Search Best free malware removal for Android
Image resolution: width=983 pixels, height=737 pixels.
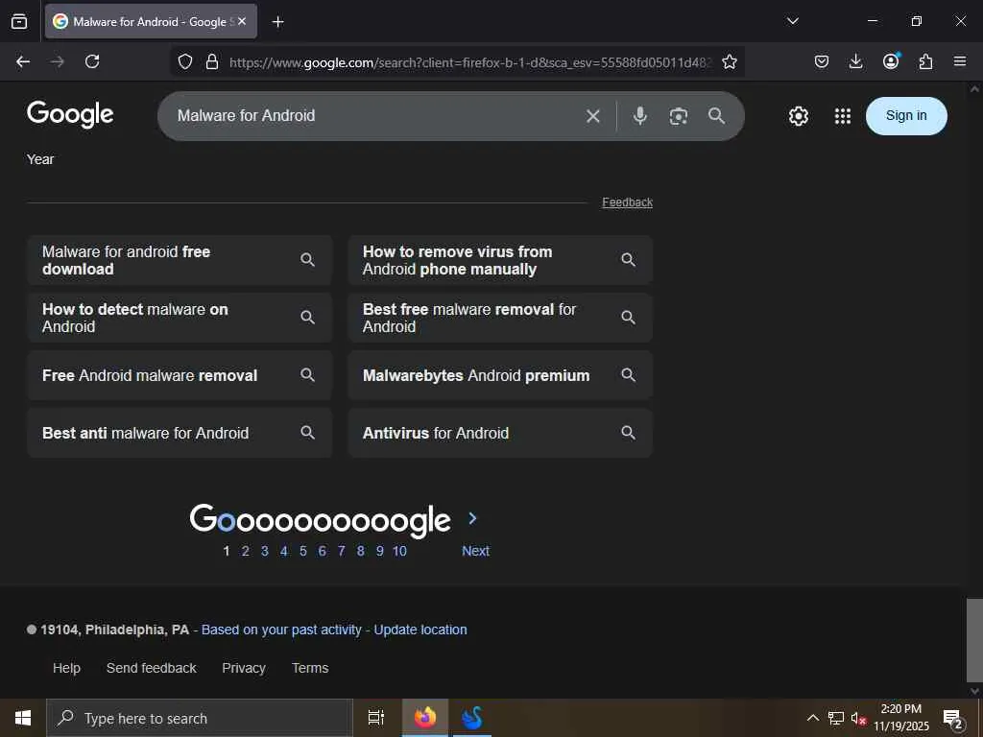[500, 318]
